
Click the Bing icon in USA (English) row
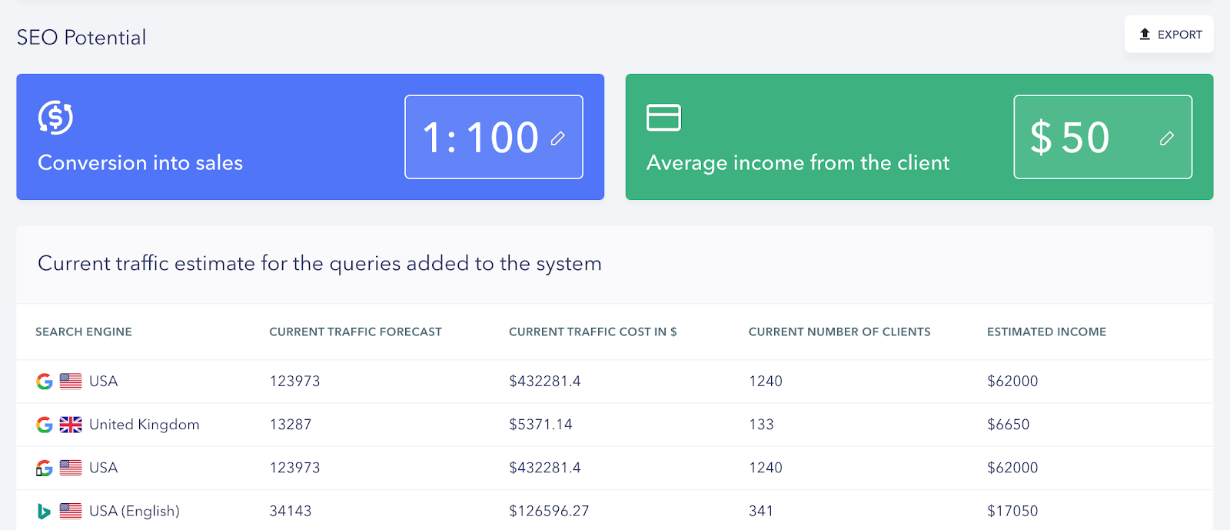(x=44, y=512)
